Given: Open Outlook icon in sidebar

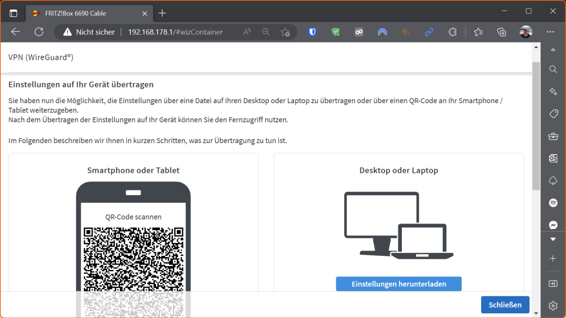Looking at the screenshot, I should 553,158.
